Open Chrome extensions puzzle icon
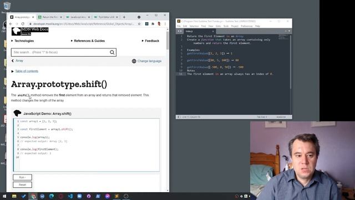 [x=153, y=24]
